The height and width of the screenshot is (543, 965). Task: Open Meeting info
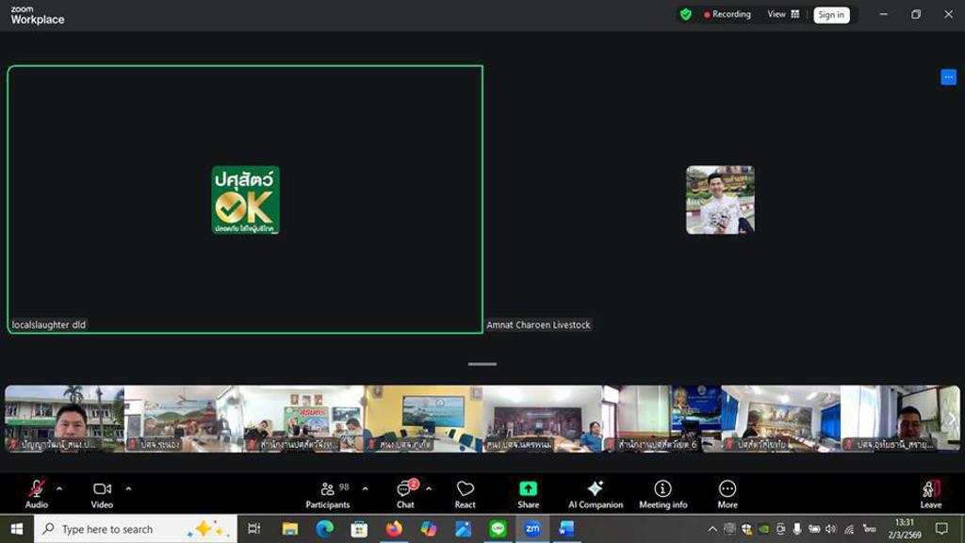(x=662, y=492)
